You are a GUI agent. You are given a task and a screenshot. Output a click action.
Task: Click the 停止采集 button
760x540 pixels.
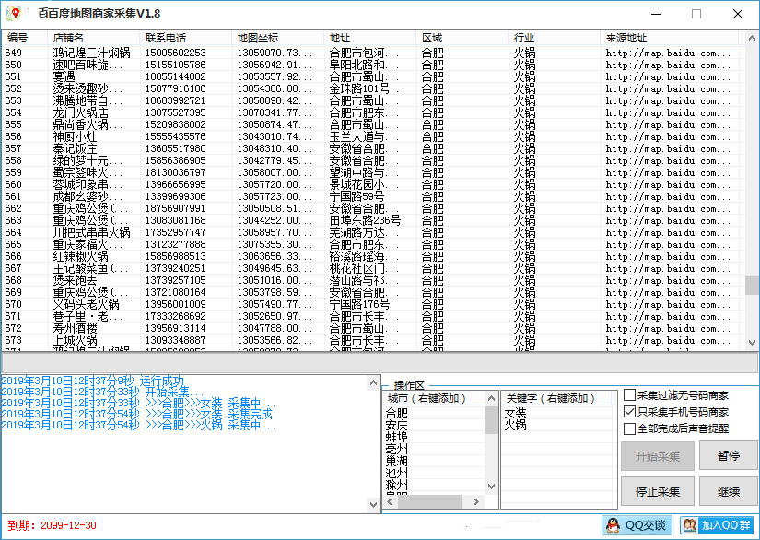click(657, 491)
